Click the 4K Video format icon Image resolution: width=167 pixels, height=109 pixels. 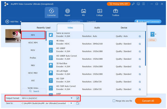point(51,42)
